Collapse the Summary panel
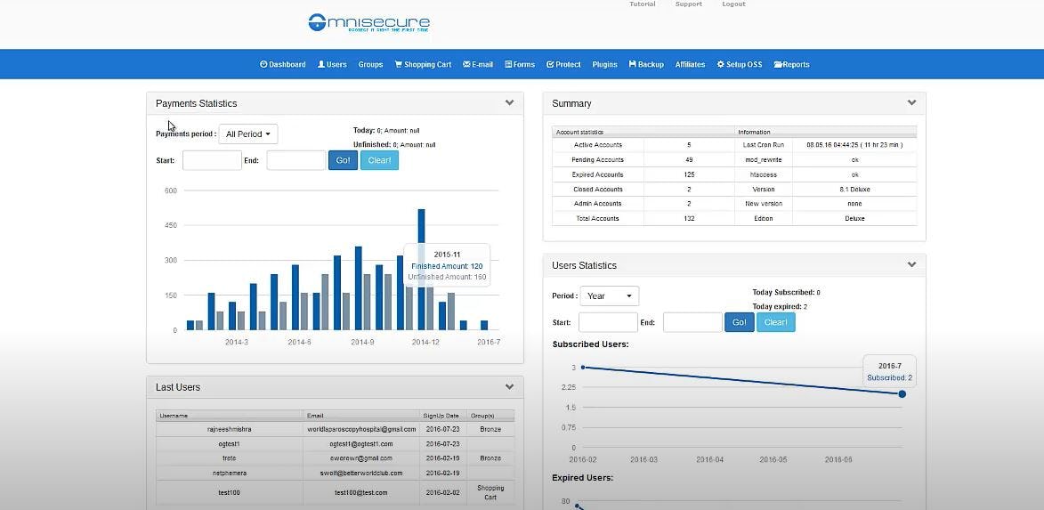The image size is (1044, 510). (911, 103)
